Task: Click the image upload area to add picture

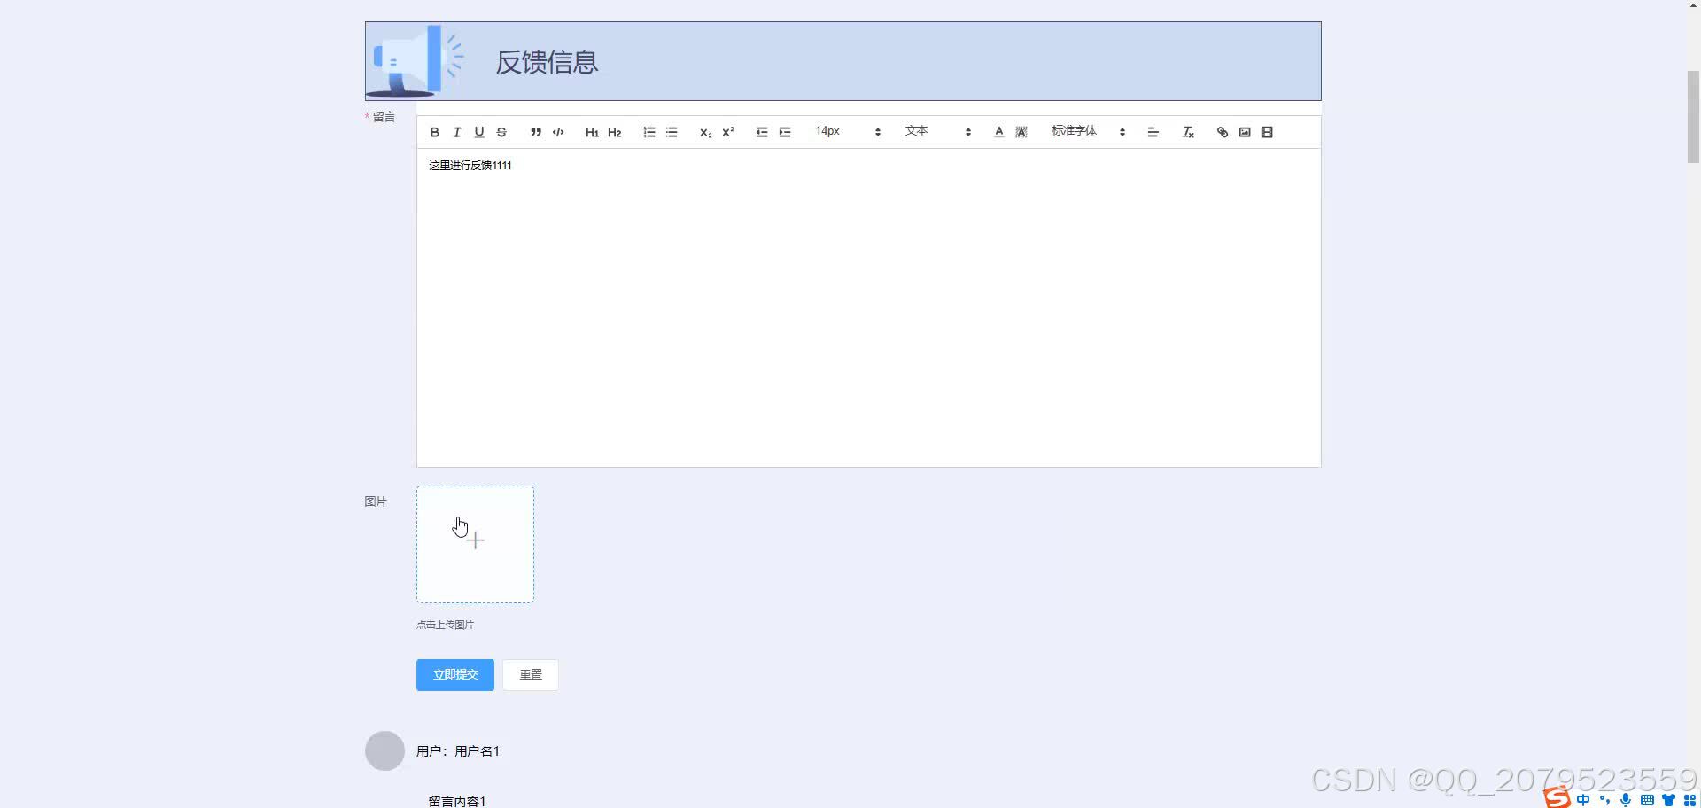Action: pos(475,543)
